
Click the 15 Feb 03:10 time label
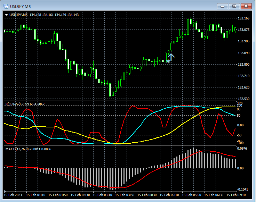click(103, 195)
